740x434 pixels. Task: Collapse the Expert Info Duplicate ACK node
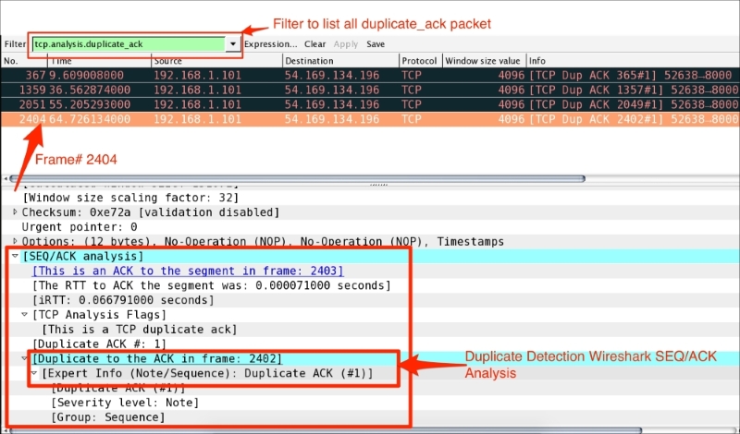tap(34, 373)
